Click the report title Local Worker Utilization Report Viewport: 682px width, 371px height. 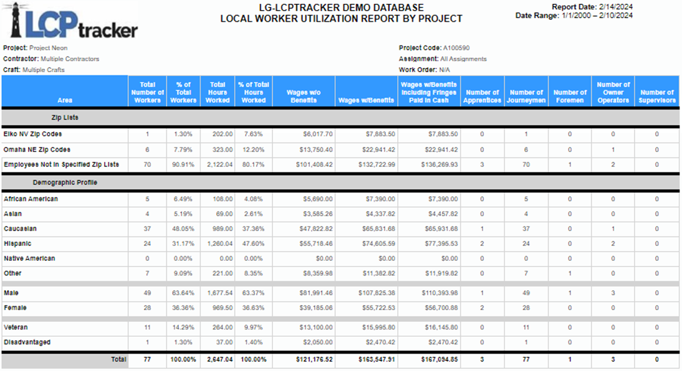[342, 19]
